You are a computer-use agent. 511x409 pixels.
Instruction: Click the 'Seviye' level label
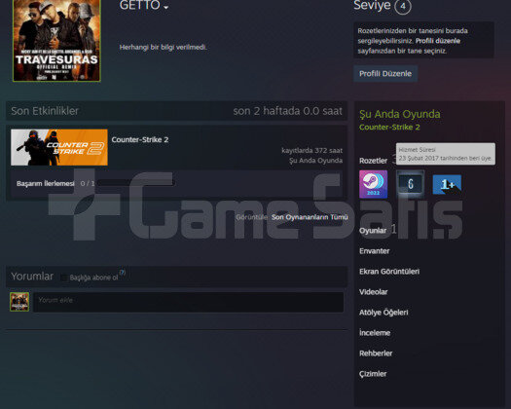click(x=372, y=5)
